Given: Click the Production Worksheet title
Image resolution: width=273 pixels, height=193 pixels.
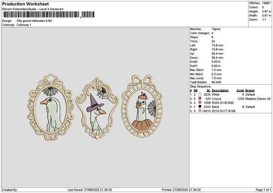Looking at the screenshot, I should pyautogui.click(x=25, y=4).
